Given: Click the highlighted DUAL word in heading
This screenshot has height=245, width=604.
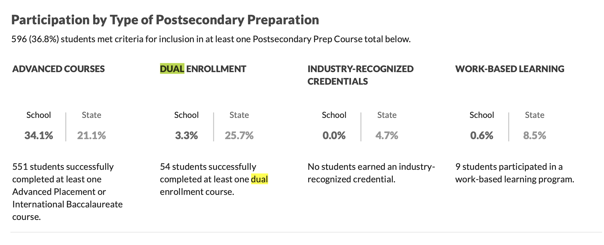Looking at the screenshot, I should coord(172,69).
